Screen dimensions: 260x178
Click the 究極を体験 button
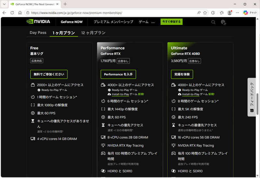pos(182,74)
